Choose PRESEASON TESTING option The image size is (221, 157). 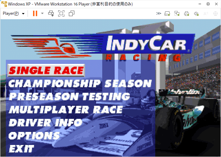69,97
